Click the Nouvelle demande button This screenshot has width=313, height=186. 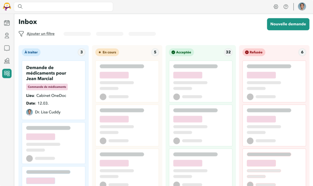[x=288, y=24]
